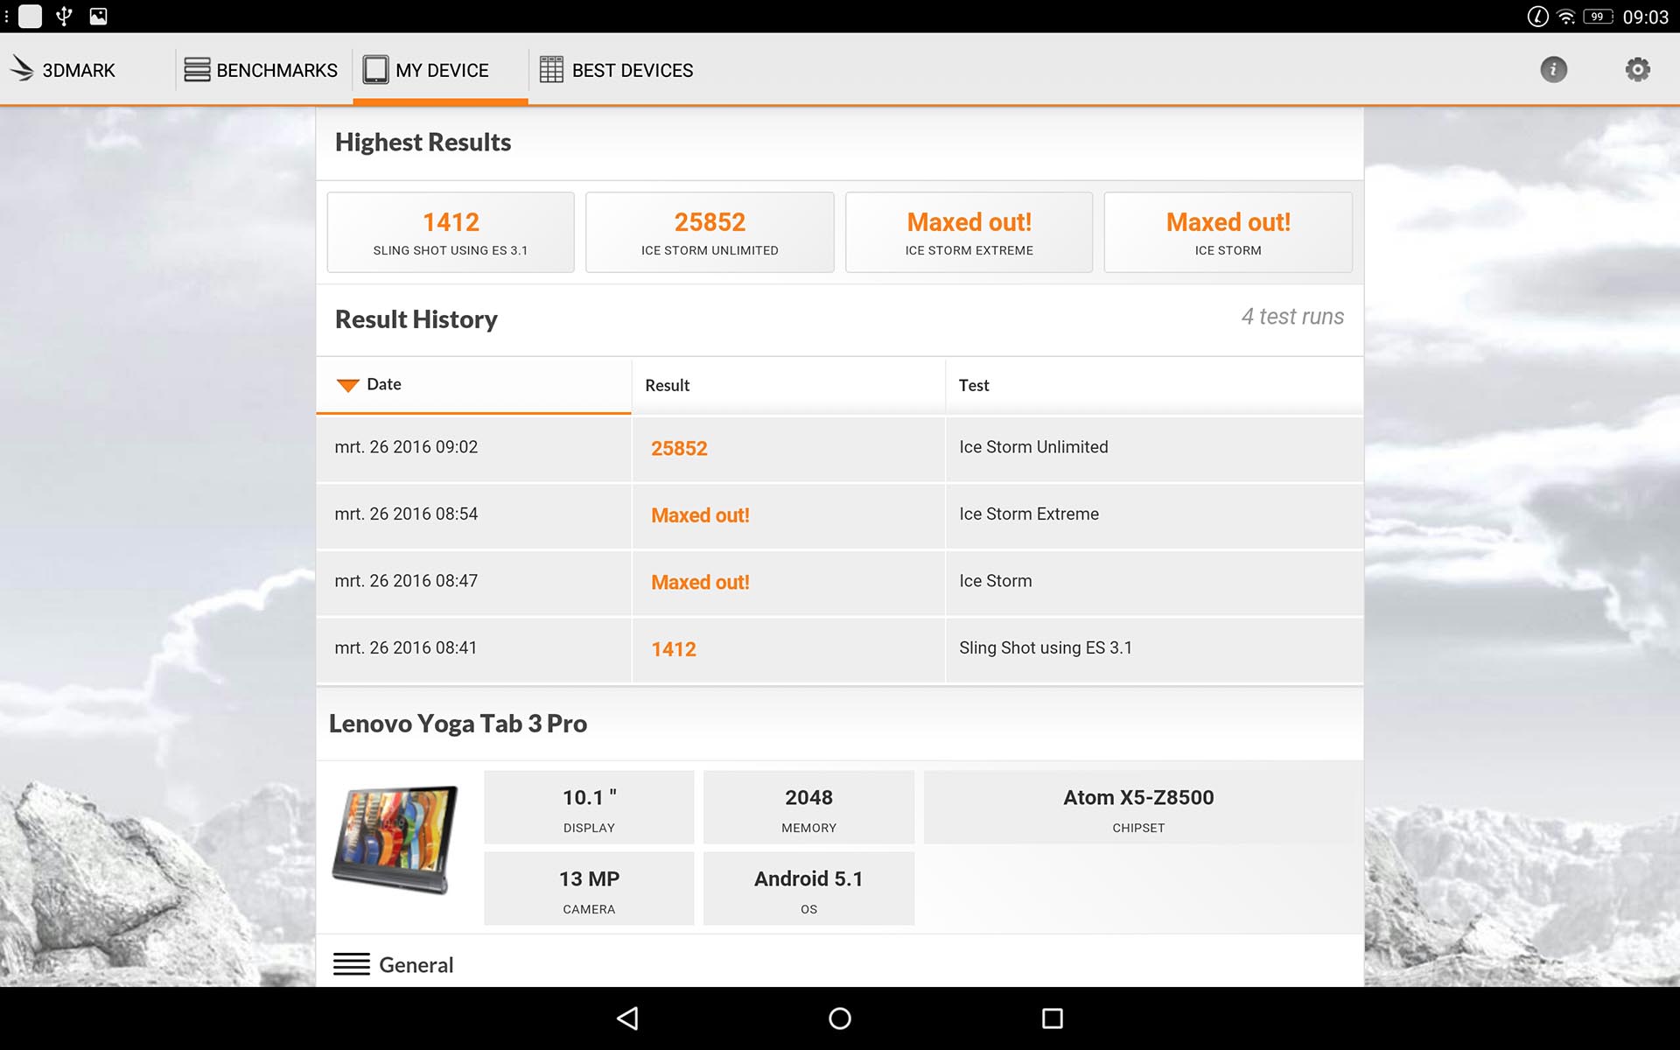The height and width of the screenshot is (1050, 1680).
Task: Select the mrt. 26 2016 08:41 row
Action: [x=839, y=649]
